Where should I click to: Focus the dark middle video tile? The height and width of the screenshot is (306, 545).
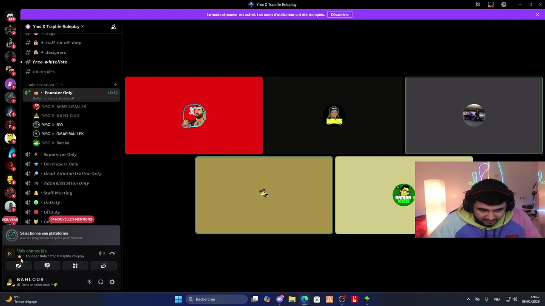point(334,116)
